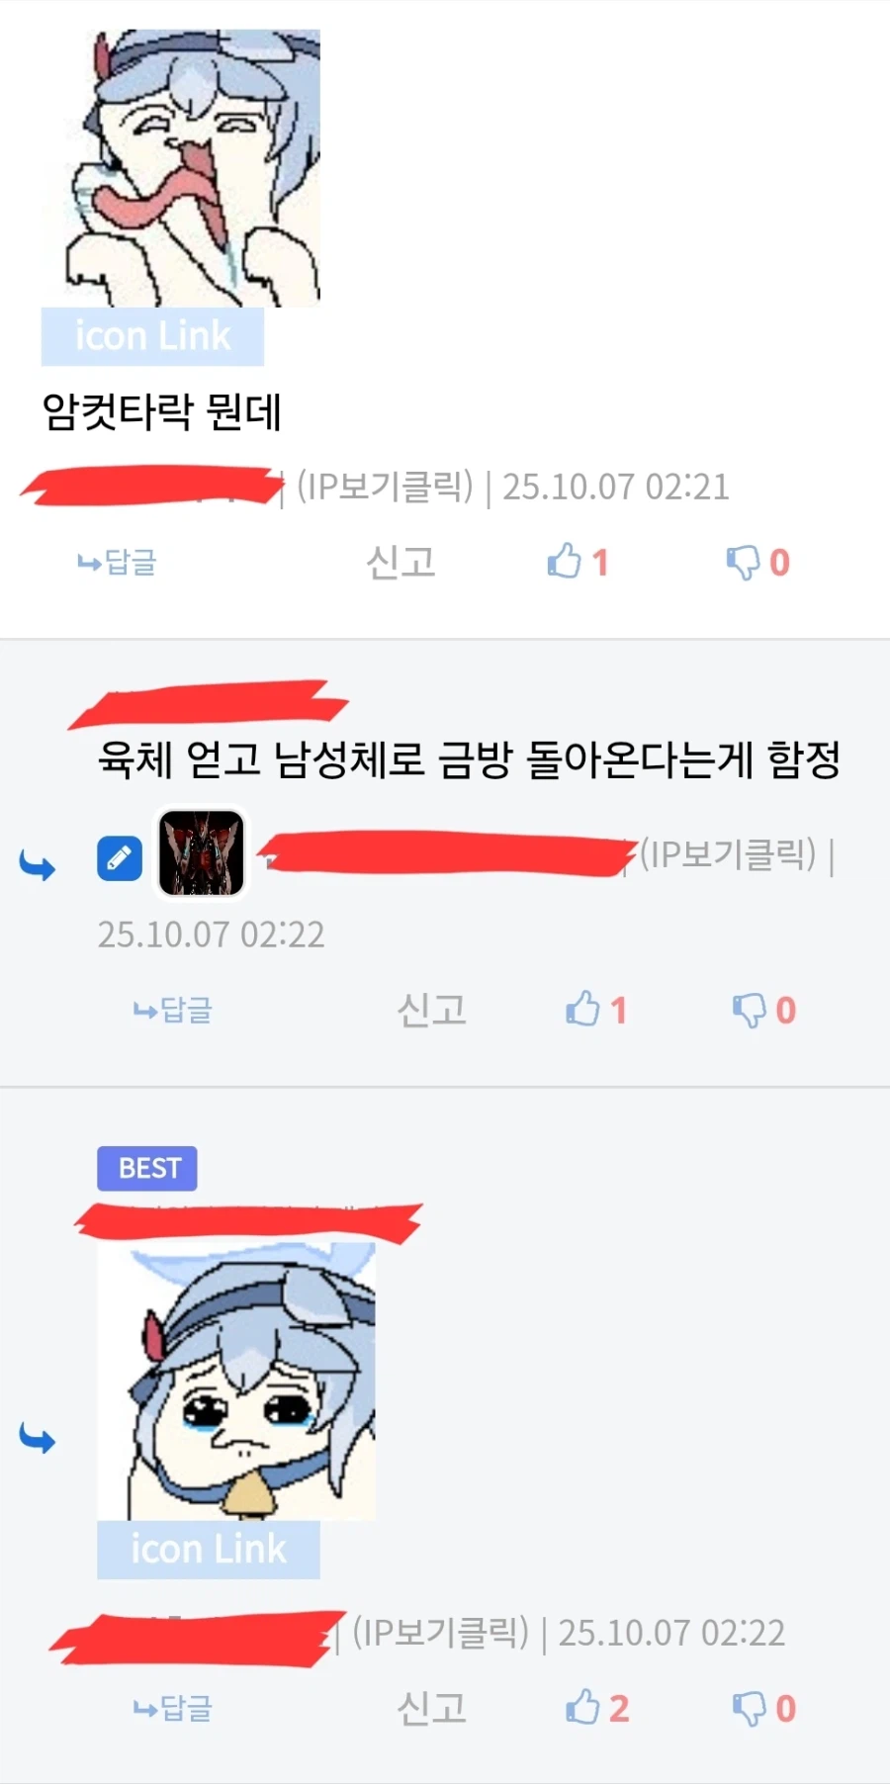Click 답글 under the BEST comment
This screenshot has height=1784, width=890.
[x=173, y=1708]
